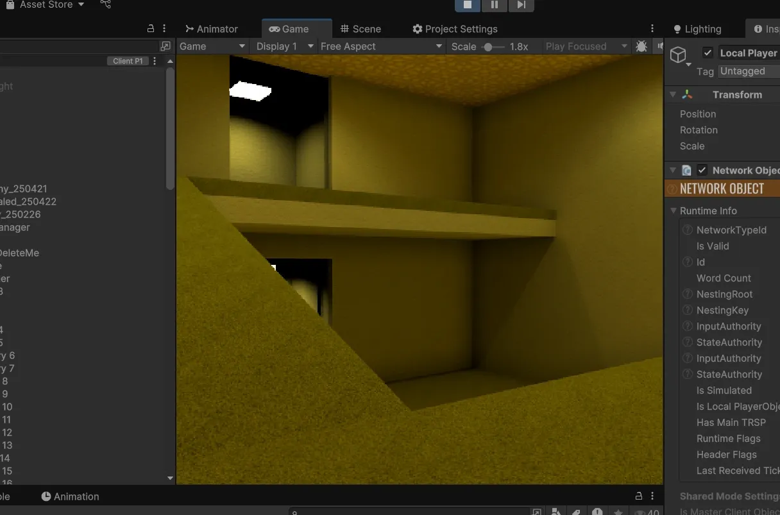Image resolution: width=780 pixels, height=515 pixels.
Task: Switch to the Lighting tab
Action: click(697, 29)
